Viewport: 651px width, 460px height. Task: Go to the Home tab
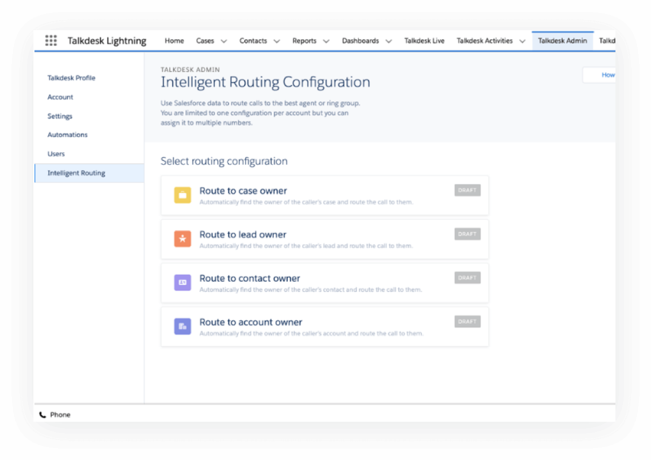pos(174,41)
